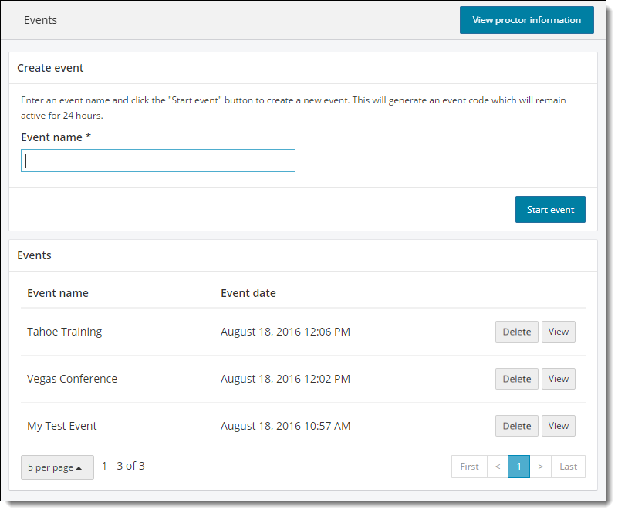View the Tahoe Training event
The image size is (618, 513).
point(558,332)
